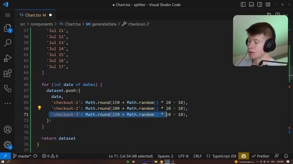Screen dimensions: 293x164
Task: Click the 'checkout-1' code line
Action: (x=119, y=102)
